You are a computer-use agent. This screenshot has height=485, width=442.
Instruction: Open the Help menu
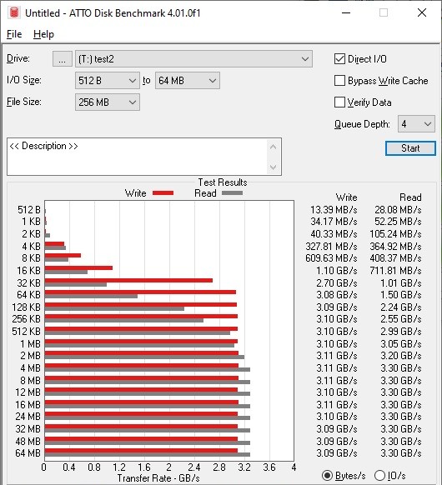pyautogui.click(x=43, y=34)
